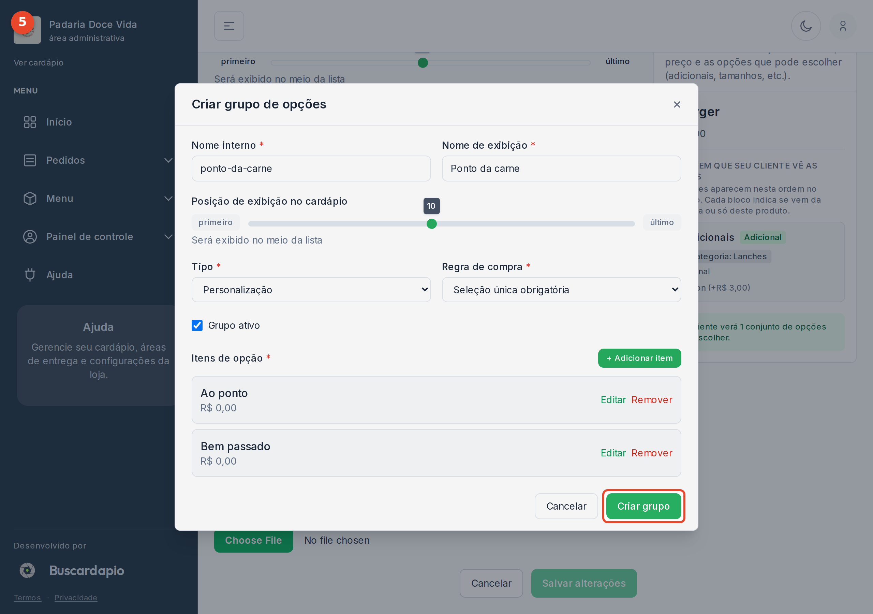Open the Tipo dropdown
This screenshot has height=614, width=873.
coord(311,290)
